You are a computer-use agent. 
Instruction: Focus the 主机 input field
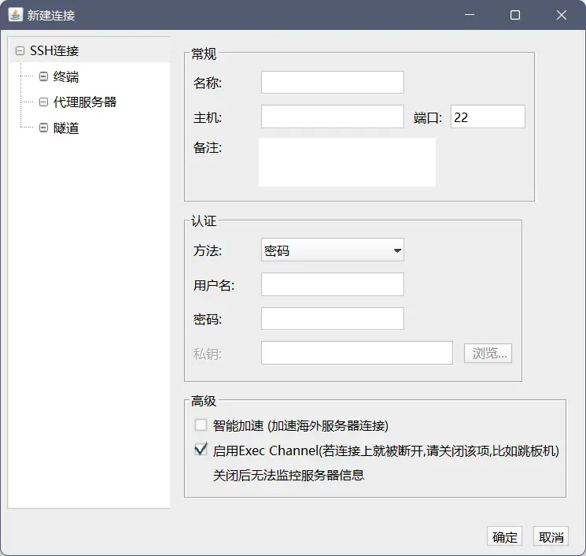(332, 117)
